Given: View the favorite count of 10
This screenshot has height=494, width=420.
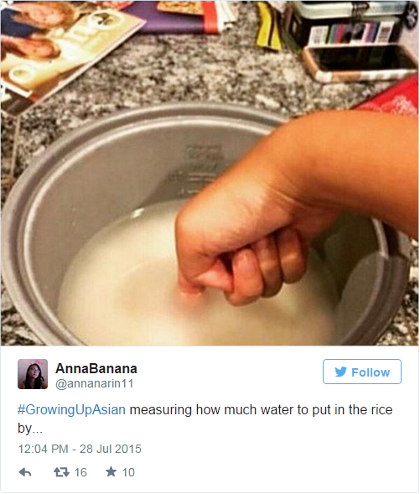Looking at the screenshot, I should click(x=128, y=472).
